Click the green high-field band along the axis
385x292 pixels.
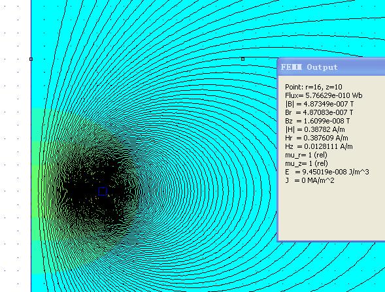(35, 191)
